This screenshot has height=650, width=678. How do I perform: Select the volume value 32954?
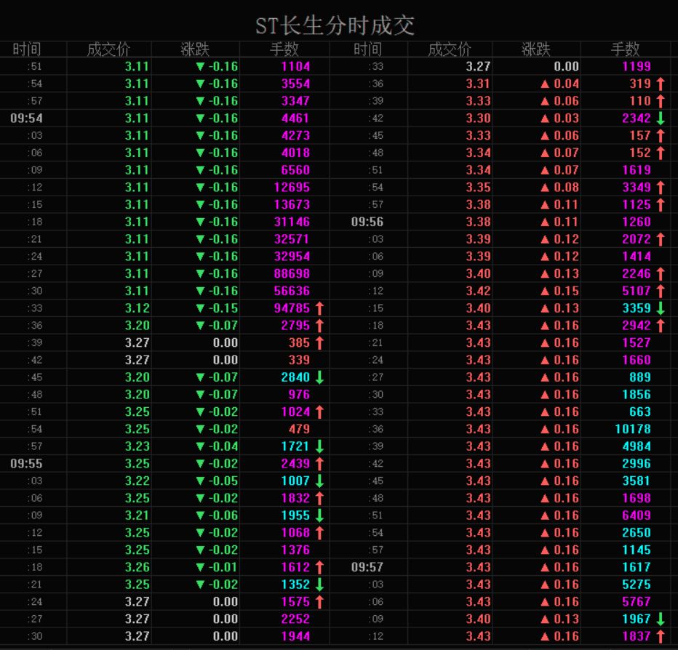click(292, 256)
